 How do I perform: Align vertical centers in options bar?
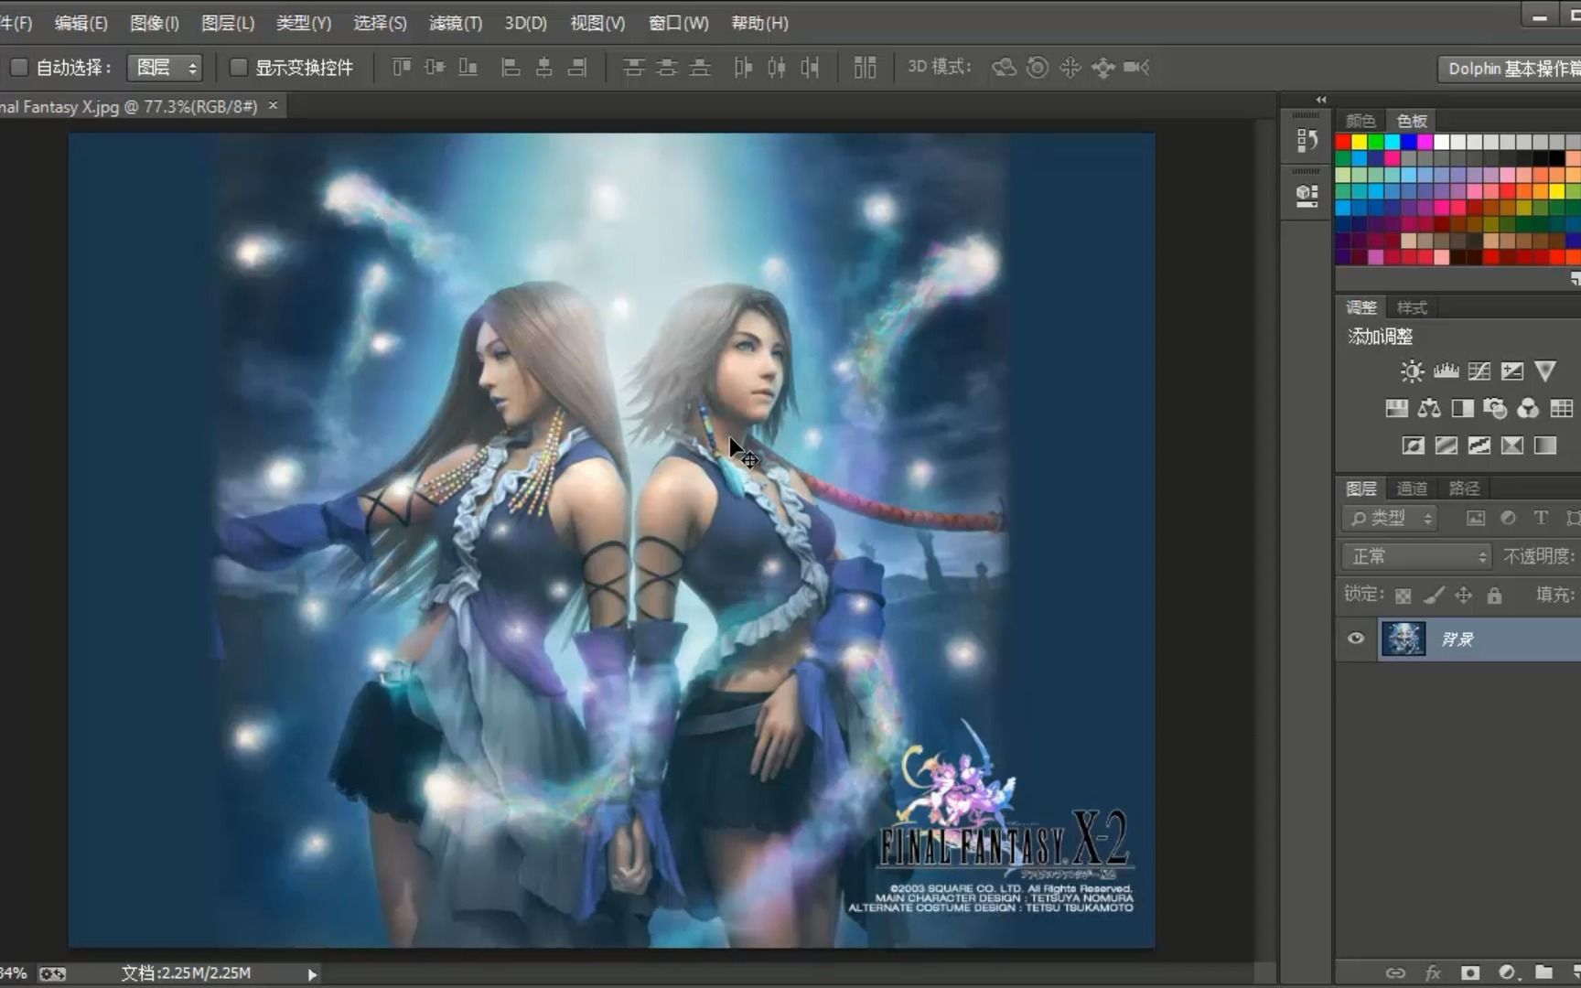435,67
